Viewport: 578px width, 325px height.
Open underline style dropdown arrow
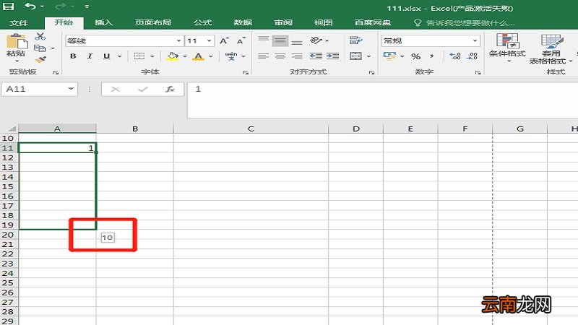coord(119,57)
